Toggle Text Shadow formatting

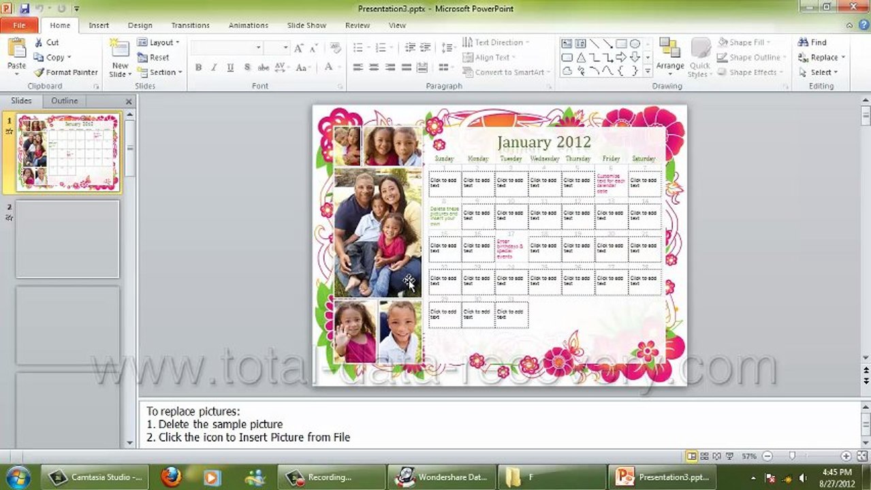click(x=247, y=67)
